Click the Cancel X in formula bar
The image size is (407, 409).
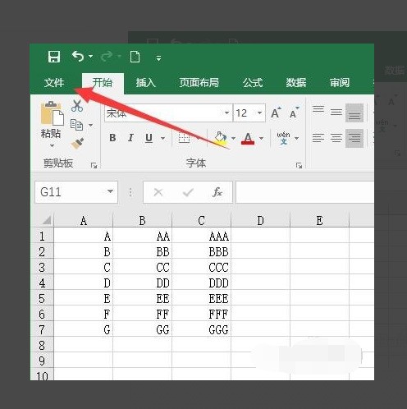158,192
